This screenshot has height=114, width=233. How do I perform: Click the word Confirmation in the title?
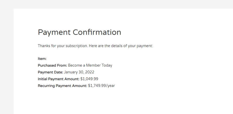97,32
